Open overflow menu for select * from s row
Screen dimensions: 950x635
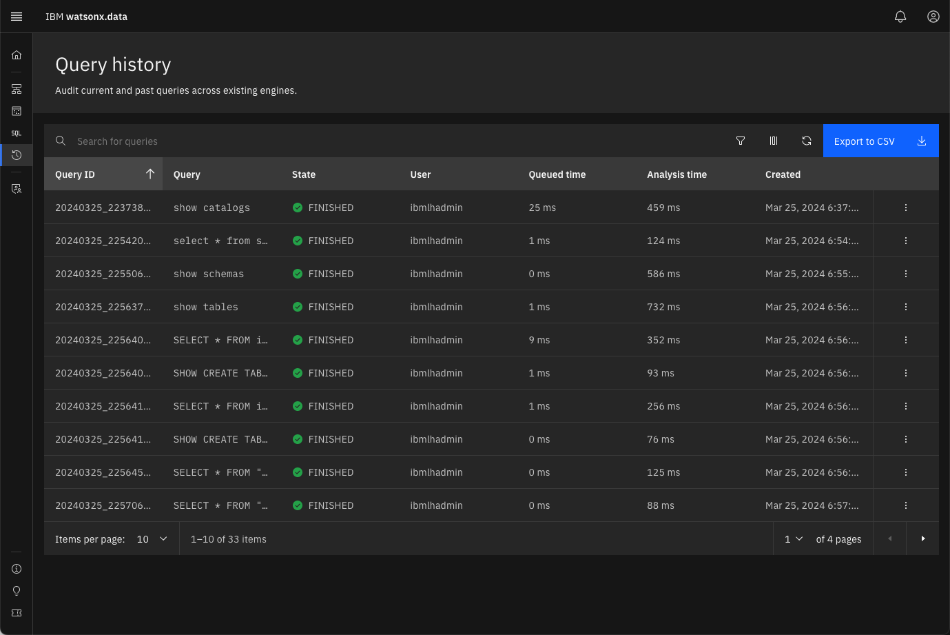click(906, 241)
